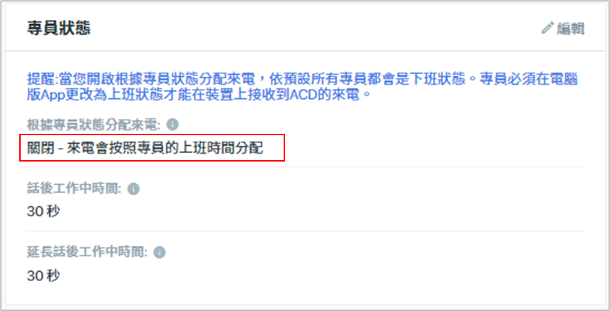The image size is (610, 311).
Task: Click the separator above 延長話後工作中時間
Action: tap(306, 231)
